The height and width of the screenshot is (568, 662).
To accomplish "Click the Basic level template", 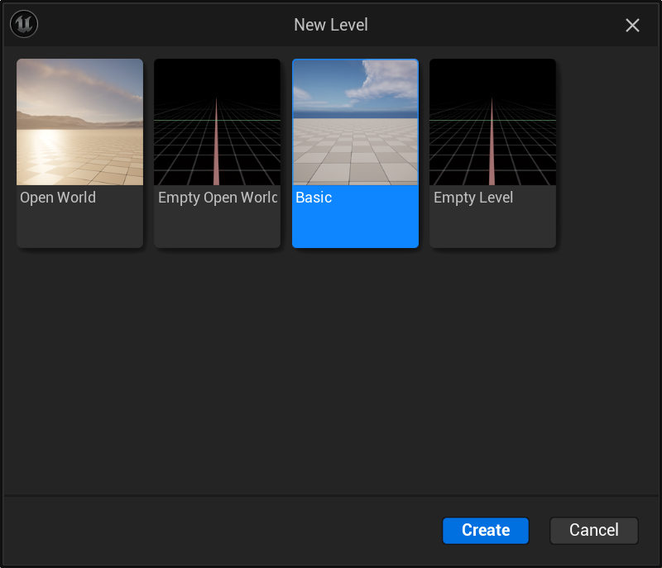I will coord(355,153).
